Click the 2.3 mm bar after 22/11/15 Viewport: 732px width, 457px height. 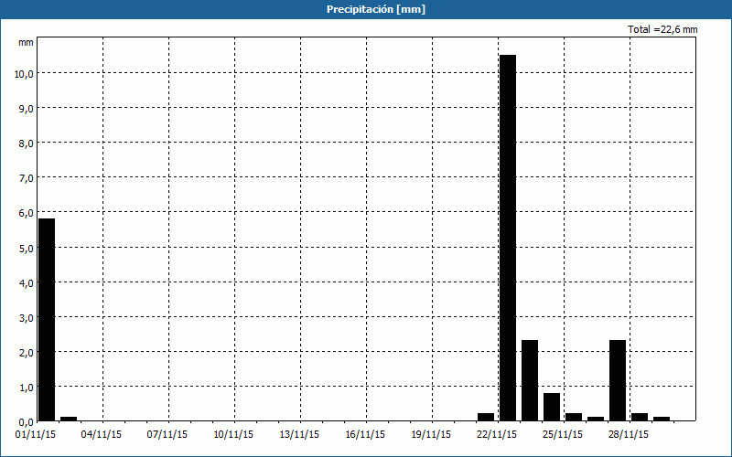pyautogui.click(x=530, y=380)
